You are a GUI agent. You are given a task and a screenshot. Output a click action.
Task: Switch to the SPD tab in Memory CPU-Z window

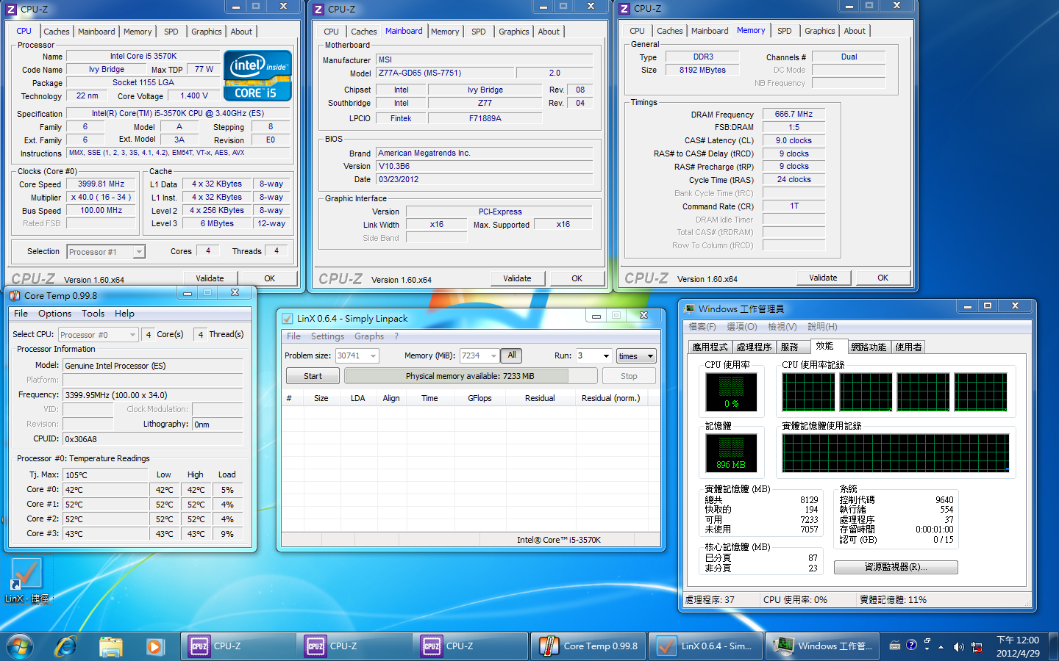coord(784,31)
